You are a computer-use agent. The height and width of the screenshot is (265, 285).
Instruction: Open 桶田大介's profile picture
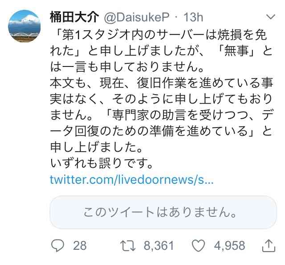coord(24,26)
